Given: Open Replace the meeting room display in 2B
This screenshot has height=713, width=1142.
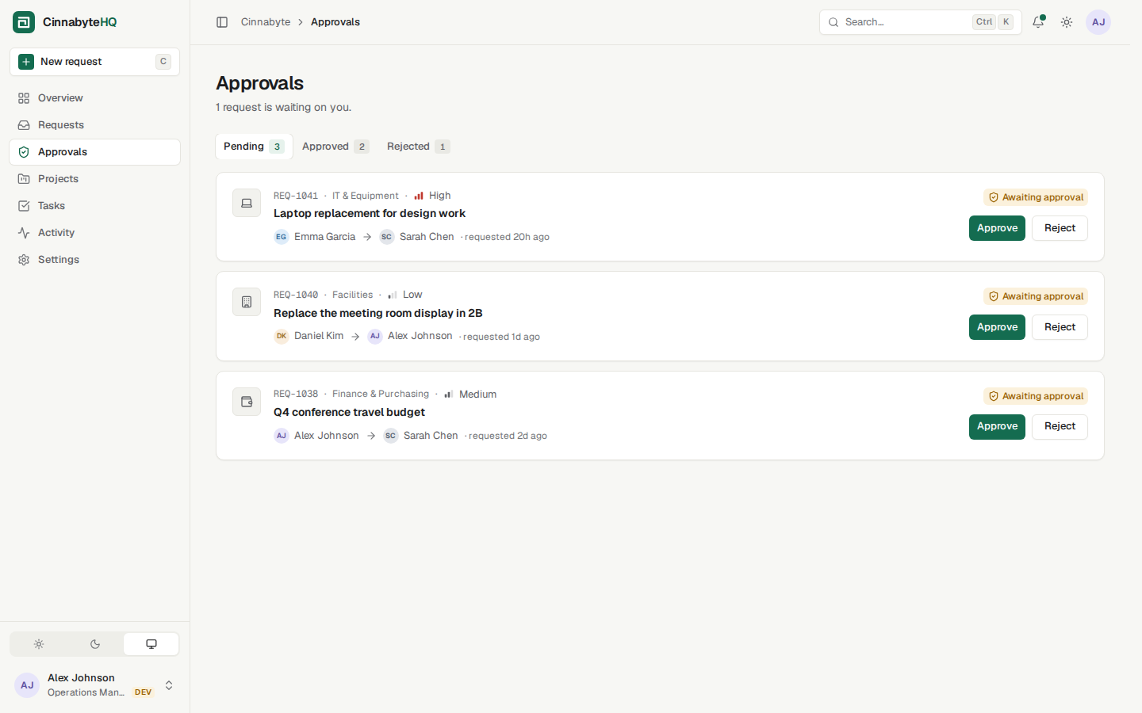Looking at the screenshot, I should point(378,313).
